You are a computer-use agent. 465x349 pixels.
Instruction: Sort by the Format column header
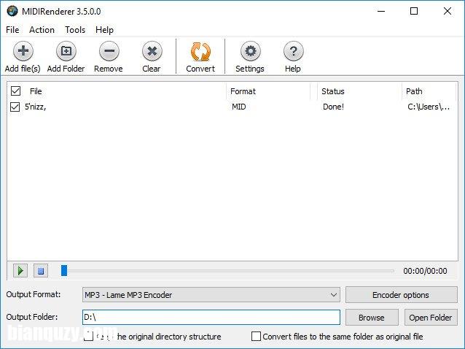point(268,91)
